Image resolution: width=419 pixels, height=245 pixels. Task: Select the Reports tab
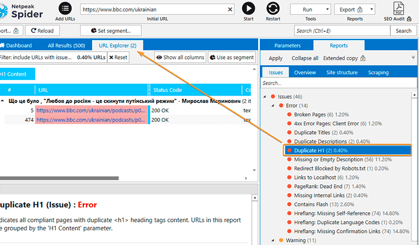pyautogui.click(x=338, y=45)
